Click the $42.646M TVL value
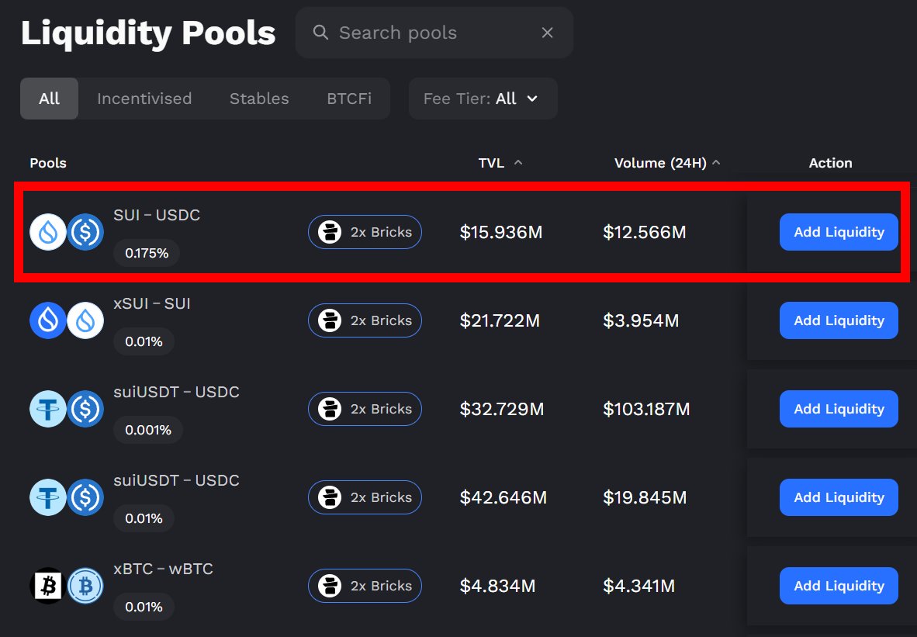917x637 pixels. coord(503,497)
